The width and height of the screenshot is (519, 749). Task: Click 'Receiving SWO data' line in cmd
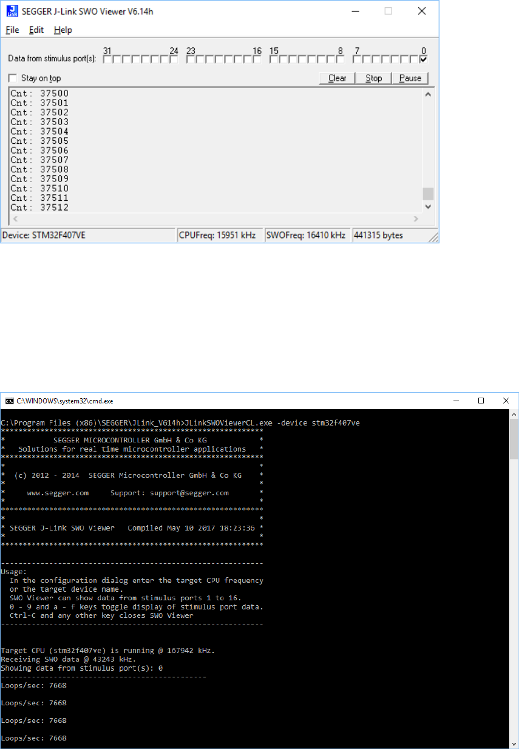click(69, 659)
